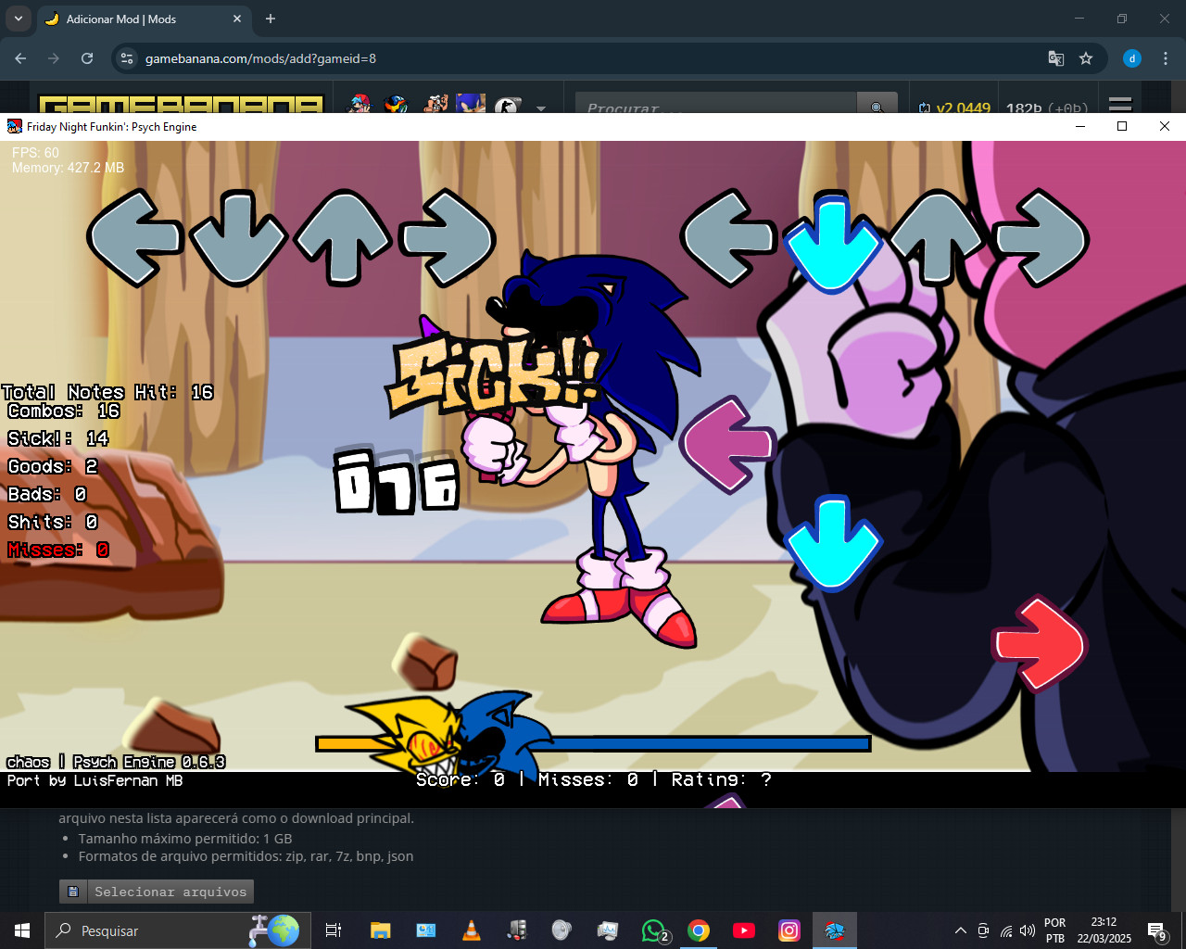Open Instagram from the taskbar
This screenshot has height=949, width=1186.
pos(789,930)
